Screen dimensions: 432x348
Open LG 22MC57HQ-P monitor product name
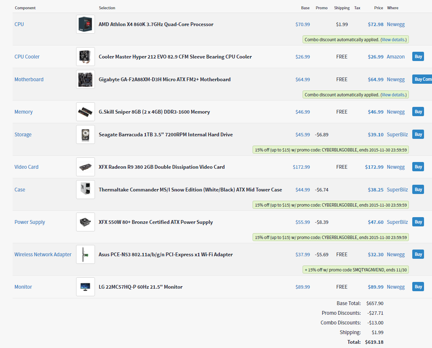point(140,287)
